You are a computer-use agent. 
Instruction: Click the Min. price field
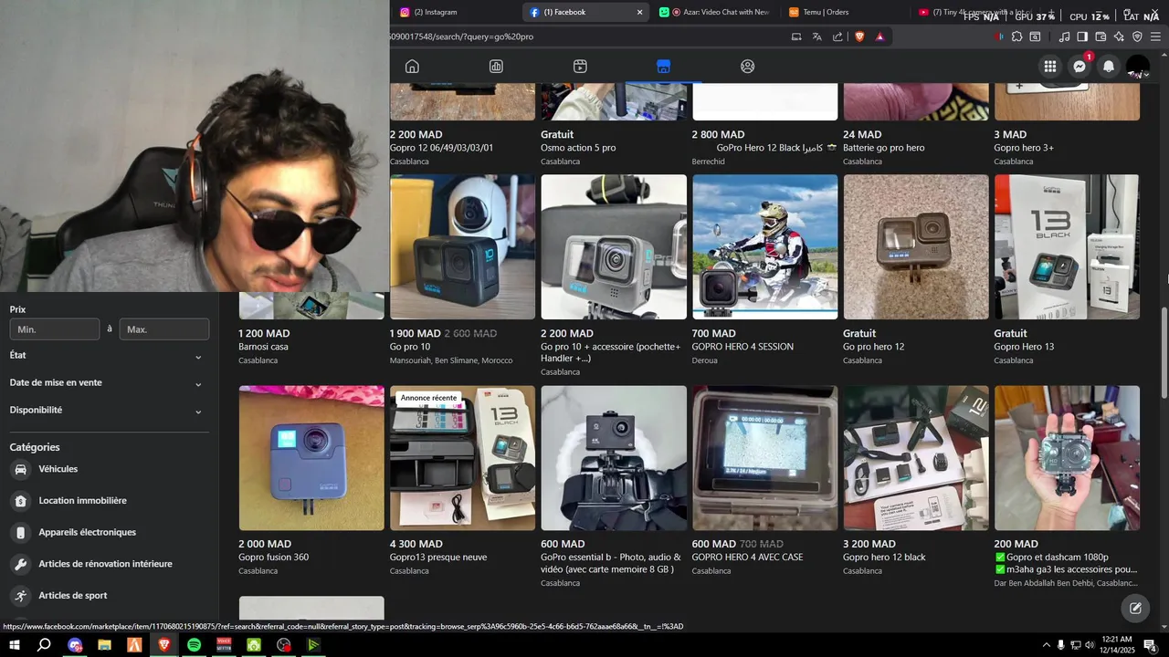pyautogui.click(x=55, y=329)
